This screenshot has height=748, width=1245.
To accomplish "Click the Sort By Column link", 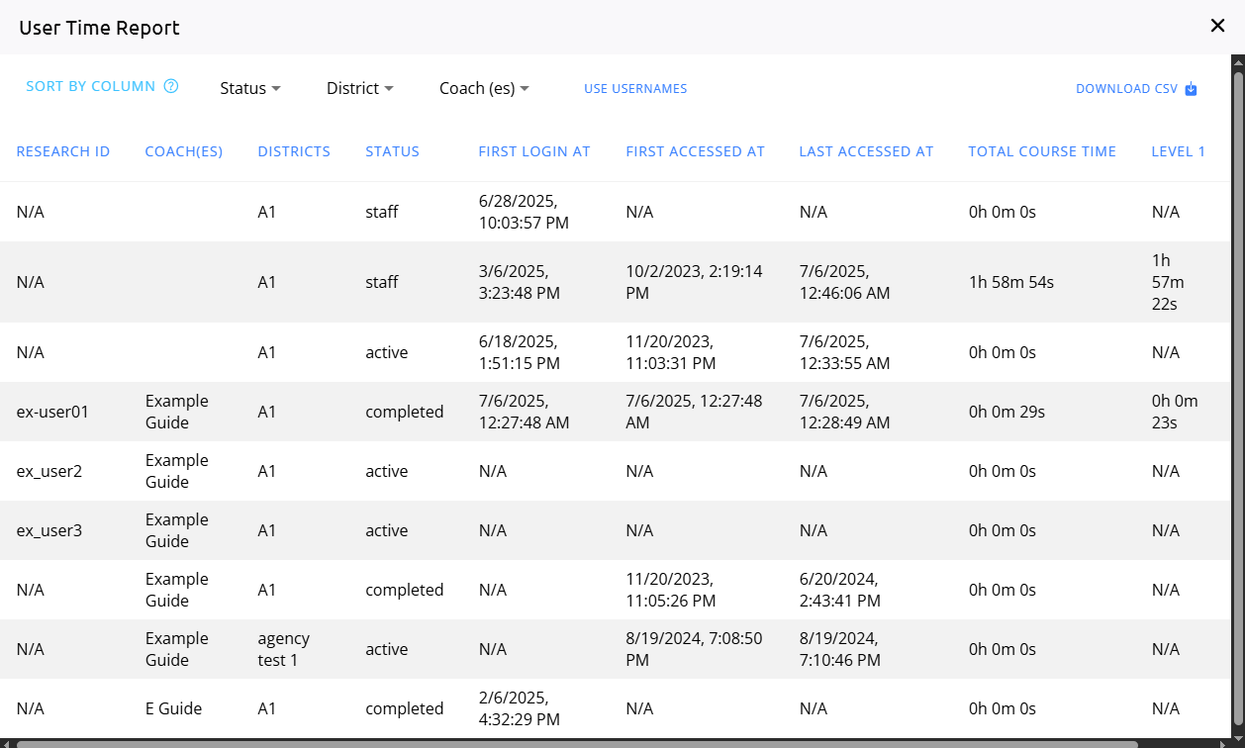I will pos(91,86).
